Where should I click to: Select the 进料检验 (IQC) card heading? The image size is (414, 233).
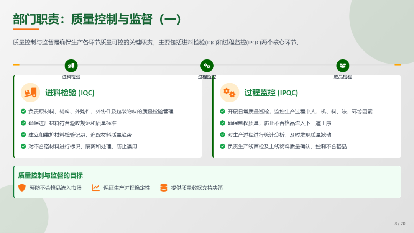click(x=70, y=93)
